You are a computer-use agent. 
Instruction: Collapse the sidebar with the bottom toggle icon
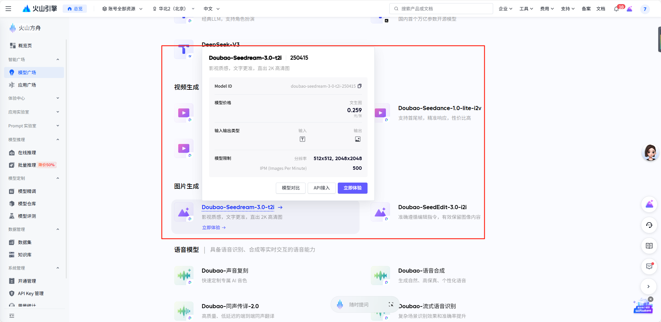[12, 316]
